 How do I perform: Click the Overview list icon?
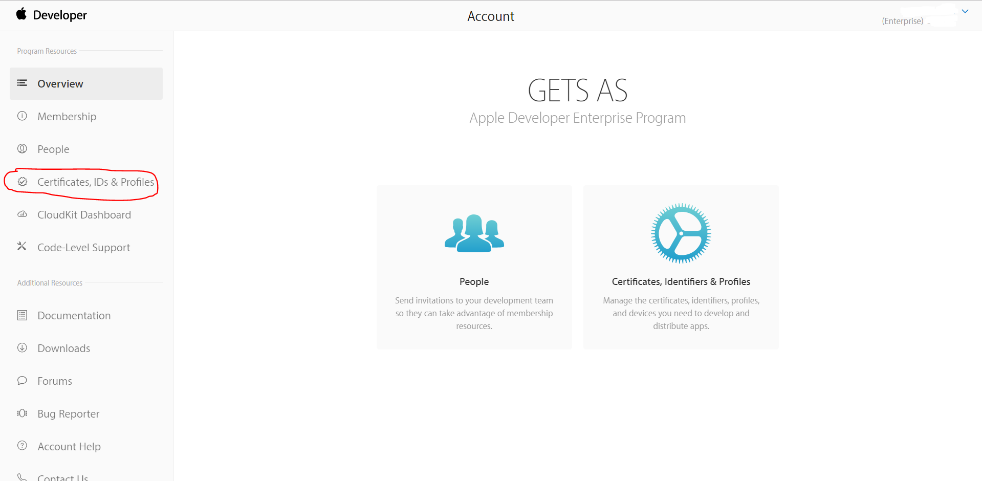point(22,83)
